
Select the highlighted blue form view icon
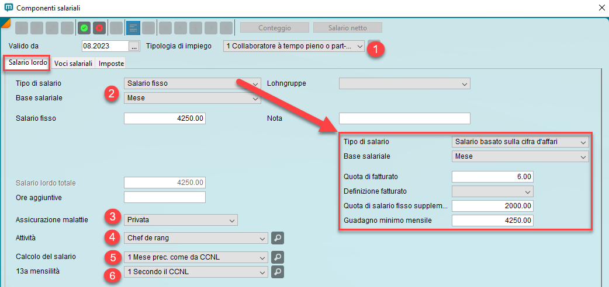[x=133, y=27]
